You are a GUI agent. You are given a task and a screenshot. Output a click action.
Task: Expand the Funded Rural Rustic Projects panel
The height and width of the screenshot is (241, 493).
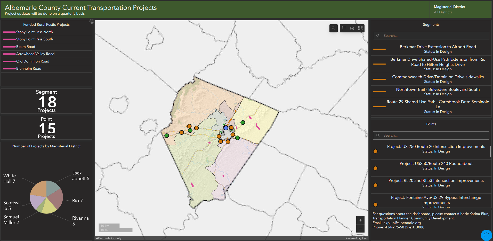(92, 21)
